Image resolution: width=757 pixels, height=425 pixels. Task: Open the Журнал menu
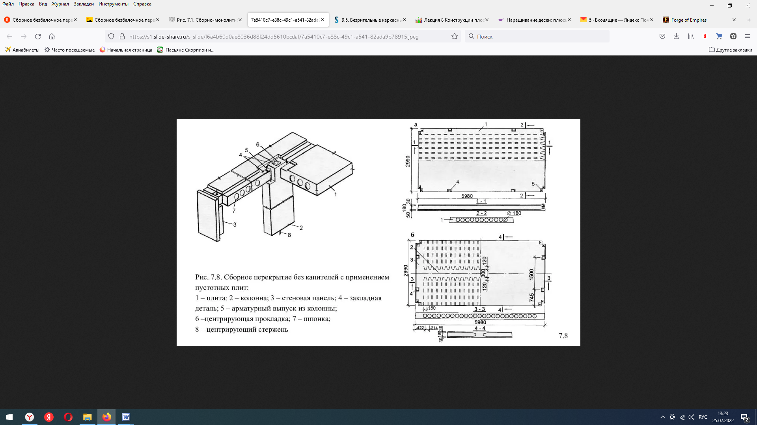pos(60,4)
